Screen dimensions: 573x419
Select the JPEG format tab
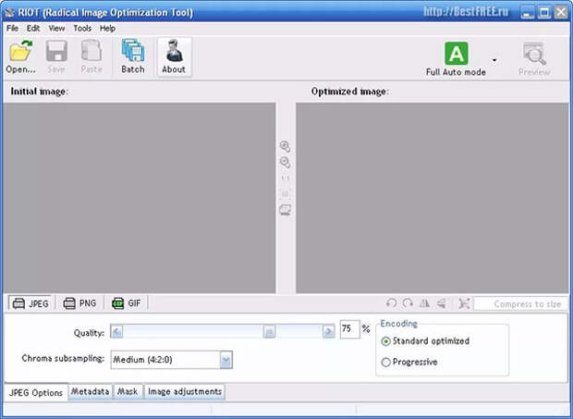(30, 303)
